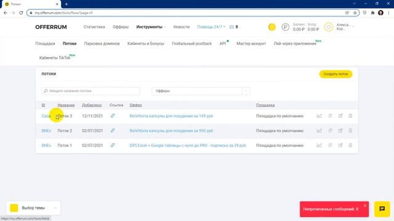
Task: Click the Создать поток button
Action: pyautogui.click(x=336, y=74)
